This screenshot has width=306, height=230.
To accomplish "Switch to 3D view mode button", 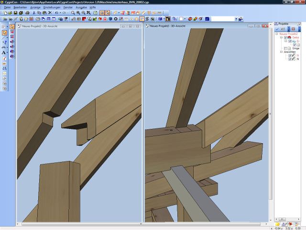I will click(x=11, y=19).
